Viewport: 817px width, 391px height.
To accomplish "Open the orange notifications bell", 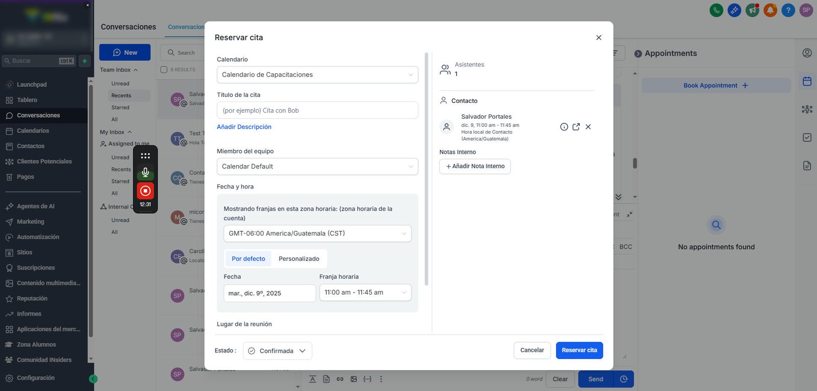I will 770,10.
